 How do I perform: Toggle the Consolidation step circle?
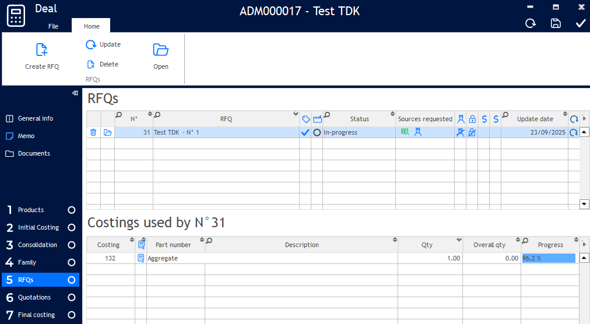click(x=72, y=245)
